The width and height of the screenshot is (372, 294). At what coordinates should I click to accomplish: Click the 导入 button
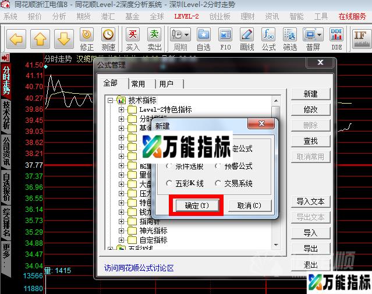click(310, 233)
